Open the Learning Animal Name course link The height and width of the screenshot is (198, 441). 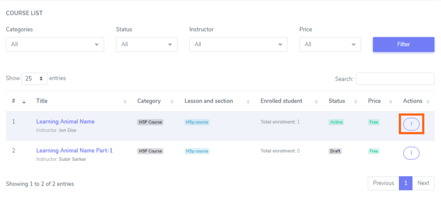pyautogui.click(x=65, y=122)
